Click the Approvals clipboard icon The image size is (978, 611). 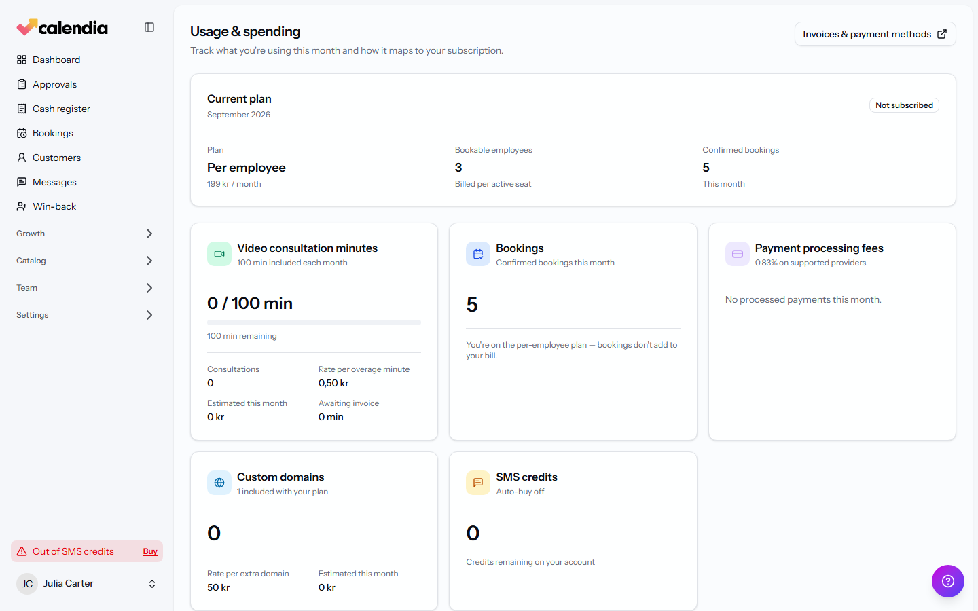pyautogui.click(x=22, y=84)
